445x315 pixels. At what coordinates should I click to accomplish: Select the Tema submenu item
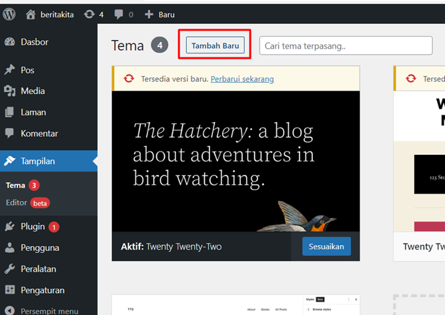tap(15, 185)
